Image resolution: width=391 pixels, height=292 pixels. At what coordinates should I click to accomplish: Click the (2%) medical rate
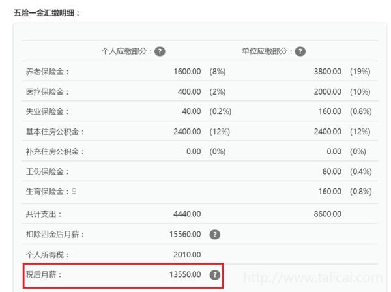(x=218, y=91)
